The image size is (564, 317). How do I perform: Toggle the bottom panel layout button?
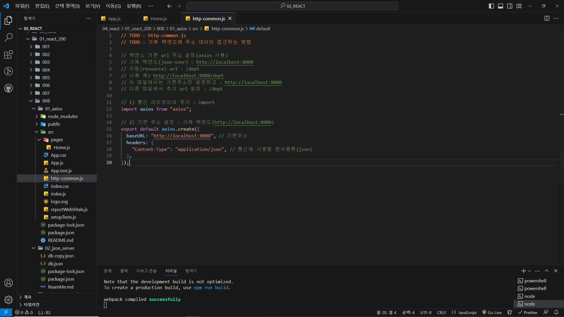(501, 6)
